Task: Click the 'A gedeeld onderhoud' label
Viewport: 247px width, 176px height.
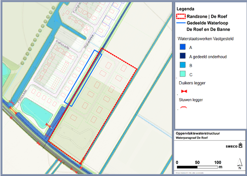Action: [x=208, y=57]
